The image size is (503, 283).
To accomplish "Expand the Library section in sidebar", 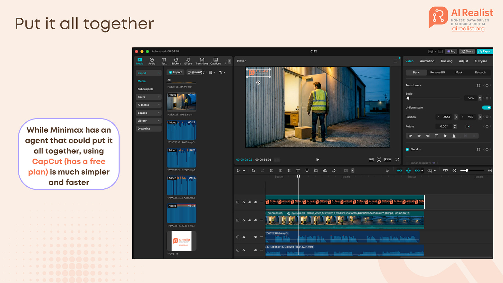I will [149, 121].
